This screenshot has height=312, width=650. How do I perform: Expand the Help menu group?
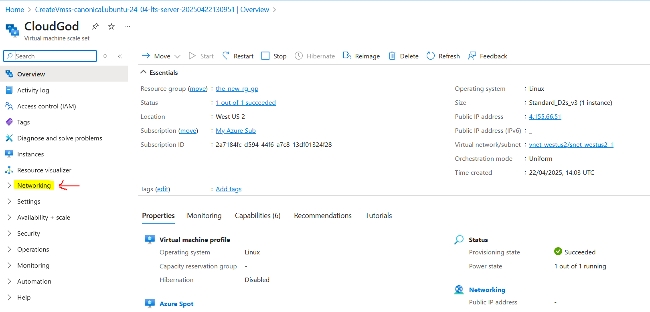[x=9, y=297]
